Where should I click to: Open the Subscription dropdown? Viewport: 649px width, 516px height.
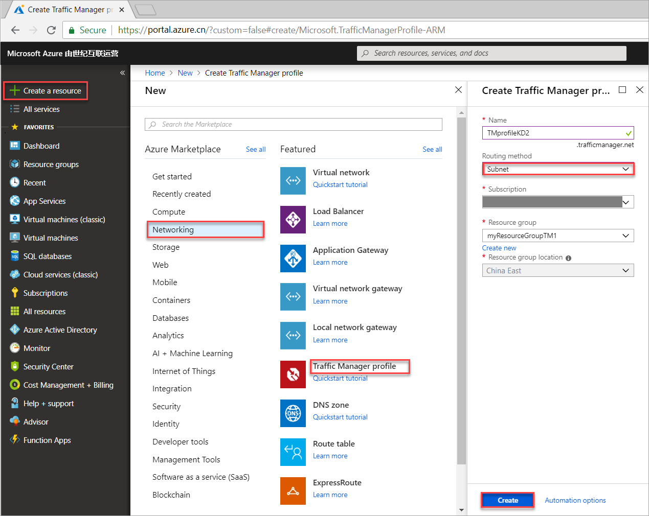pyautogui.click(x=557, y=202)
